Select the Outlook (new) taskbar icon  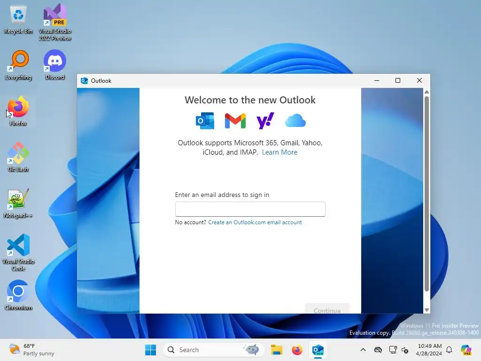click(318, 350)
